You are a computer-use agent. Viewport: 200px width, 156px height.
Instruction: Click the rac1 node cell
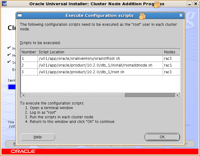click(x=171, y=65)
